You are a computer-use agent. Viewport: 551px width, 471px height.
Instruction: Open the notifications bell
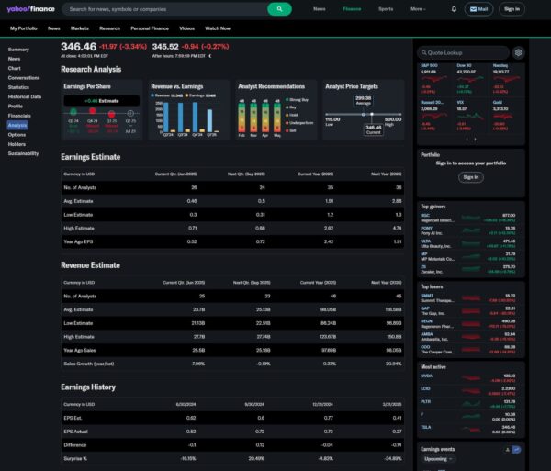click(x=454, y=9)
